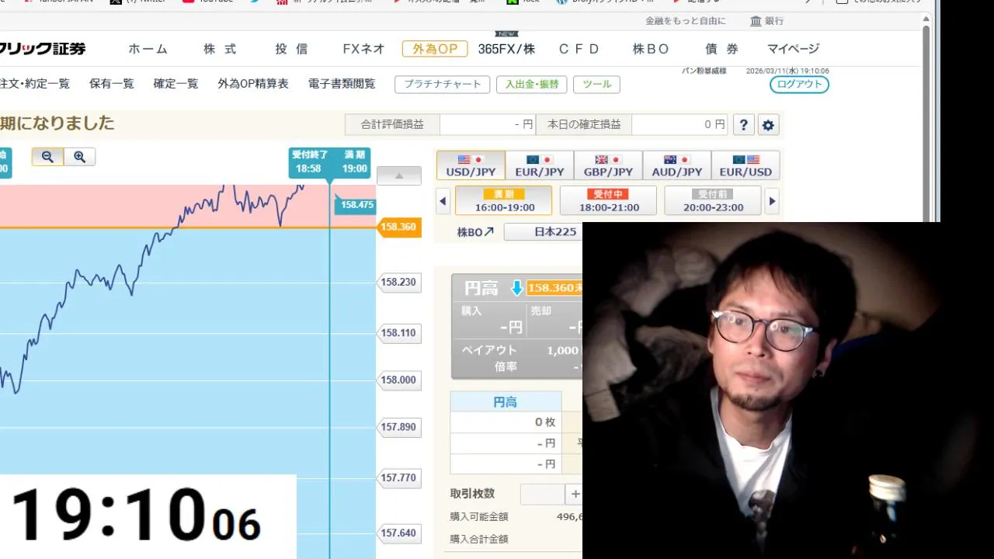Select the 157.890 price level label
This screenshot has width=994, height=559.
click(399, 427)
